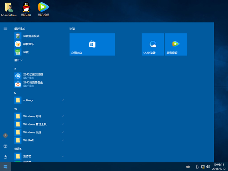Click 卸载腾讯视频 uninstaller entry

click(31, 36)
